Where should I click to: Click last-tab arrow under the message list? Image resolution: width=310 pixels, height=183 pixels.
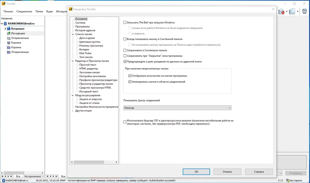click(56, 176)
